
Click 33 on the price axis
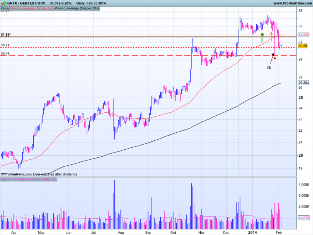pyautogui.click(x=300, y=26)
